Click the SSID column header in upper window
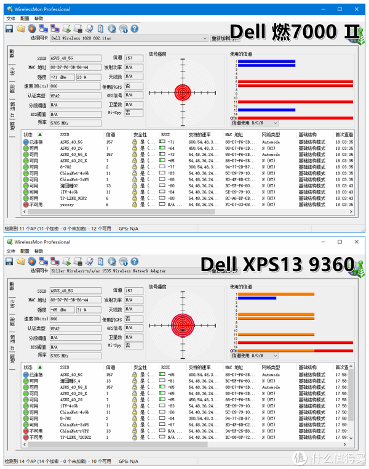369x469 pixels. point(81,134)
